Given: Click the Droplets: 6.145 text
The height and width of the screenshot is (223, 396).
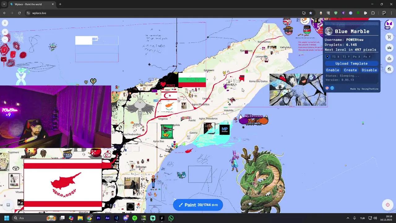Looking at the screenshot, I should [341, 45].
